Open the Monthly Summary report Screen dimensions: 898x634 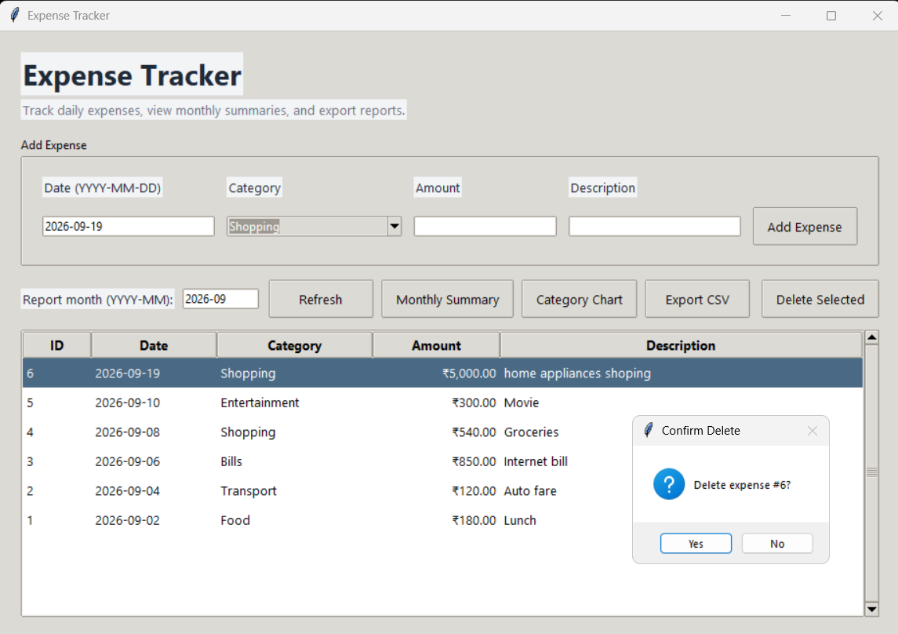click(447, 299)
